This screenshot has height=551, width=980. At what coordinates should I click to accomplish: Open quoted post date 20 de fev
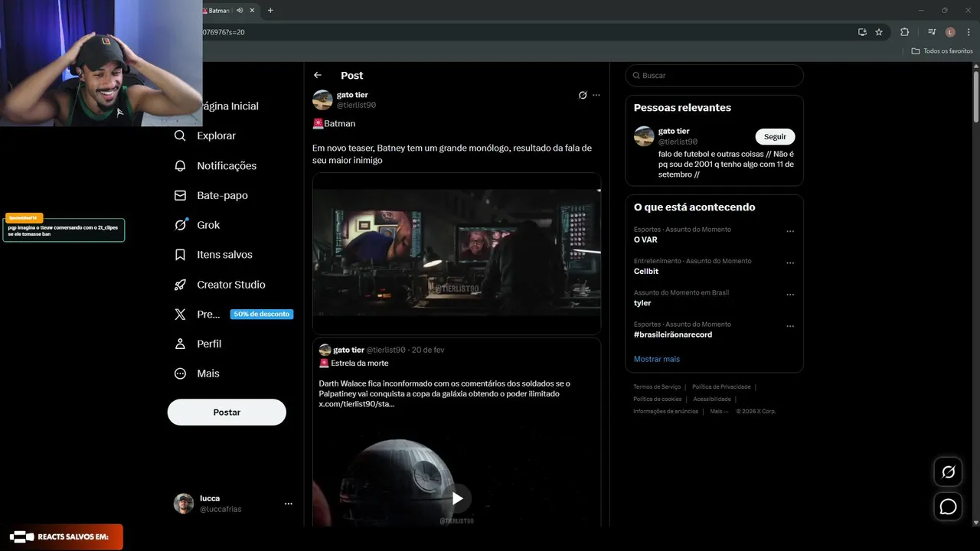click(x=428, y=350)
